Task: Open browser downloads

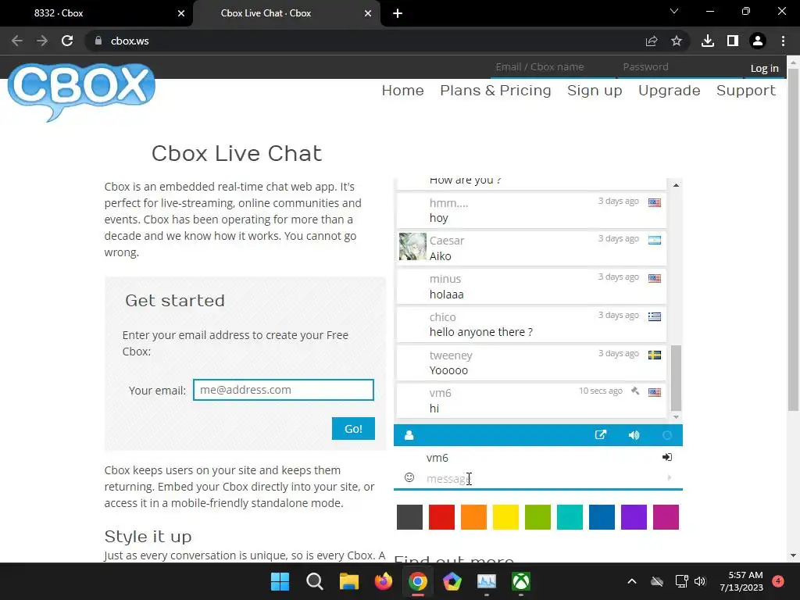Action: 708,41
